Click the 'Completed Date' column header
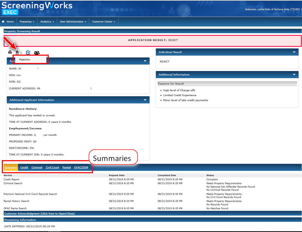The width and height of the screenshot is (302, 232). (167, 175)
